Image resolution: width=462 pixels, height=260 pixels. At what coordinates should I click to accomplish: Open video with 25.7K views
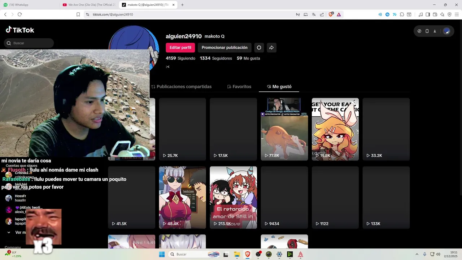(183, 129)
